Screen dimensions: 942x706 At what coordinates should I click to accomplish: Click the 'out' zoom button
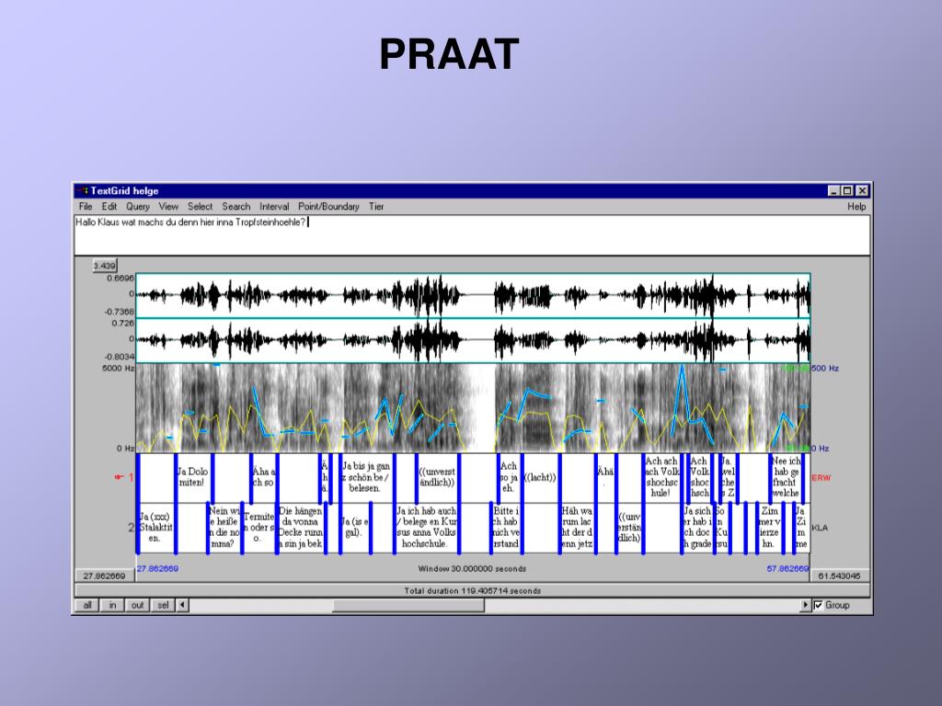(x=136, y=605)
